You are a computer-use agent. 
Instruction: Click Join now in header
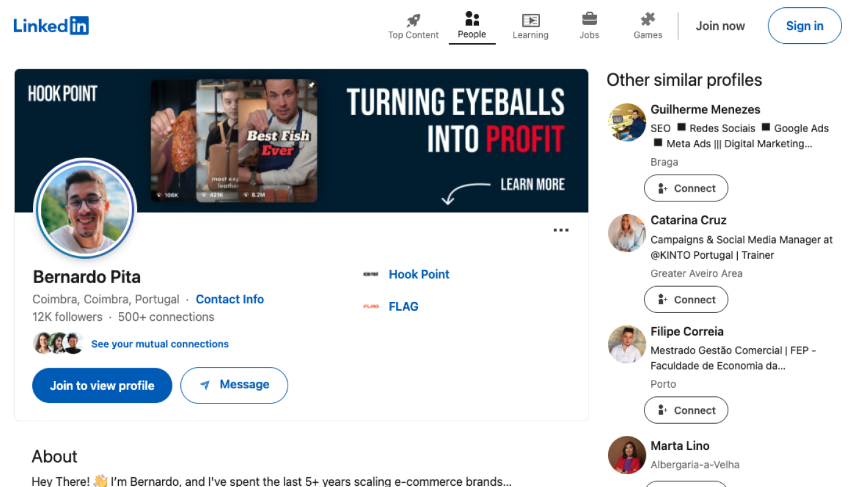720,26
